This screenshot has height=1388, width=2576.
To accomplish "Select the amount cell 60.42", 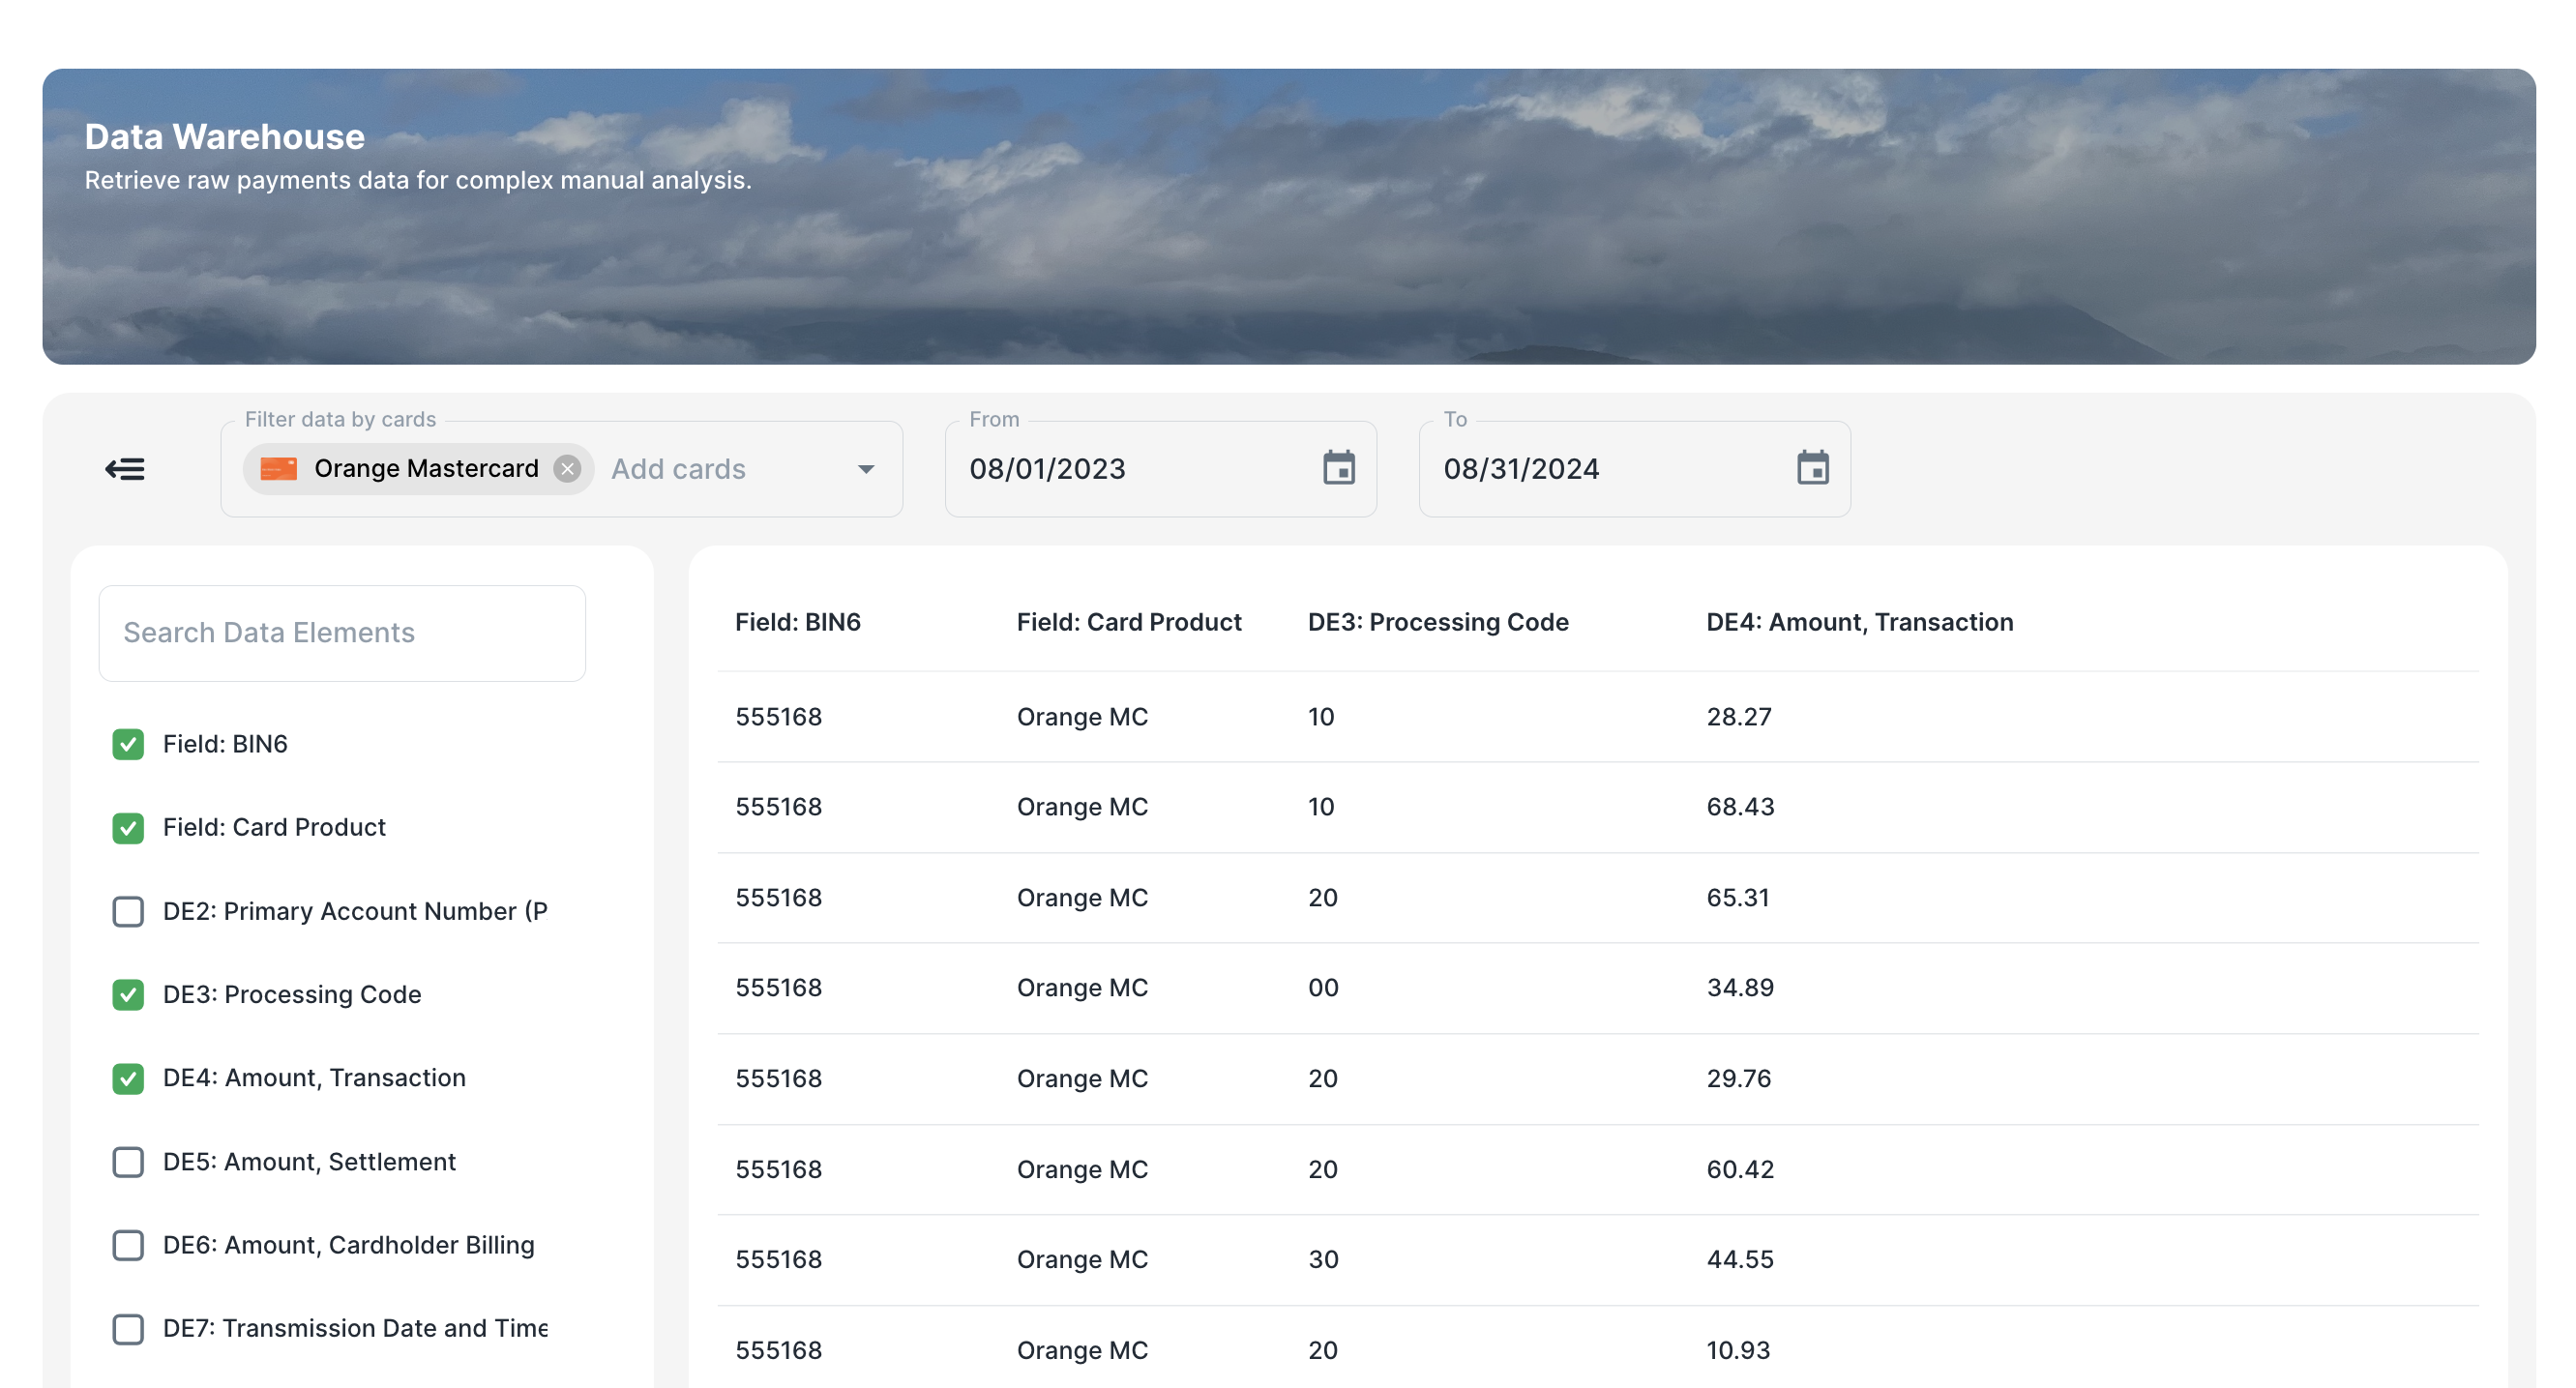I will coord(1740,1170).
